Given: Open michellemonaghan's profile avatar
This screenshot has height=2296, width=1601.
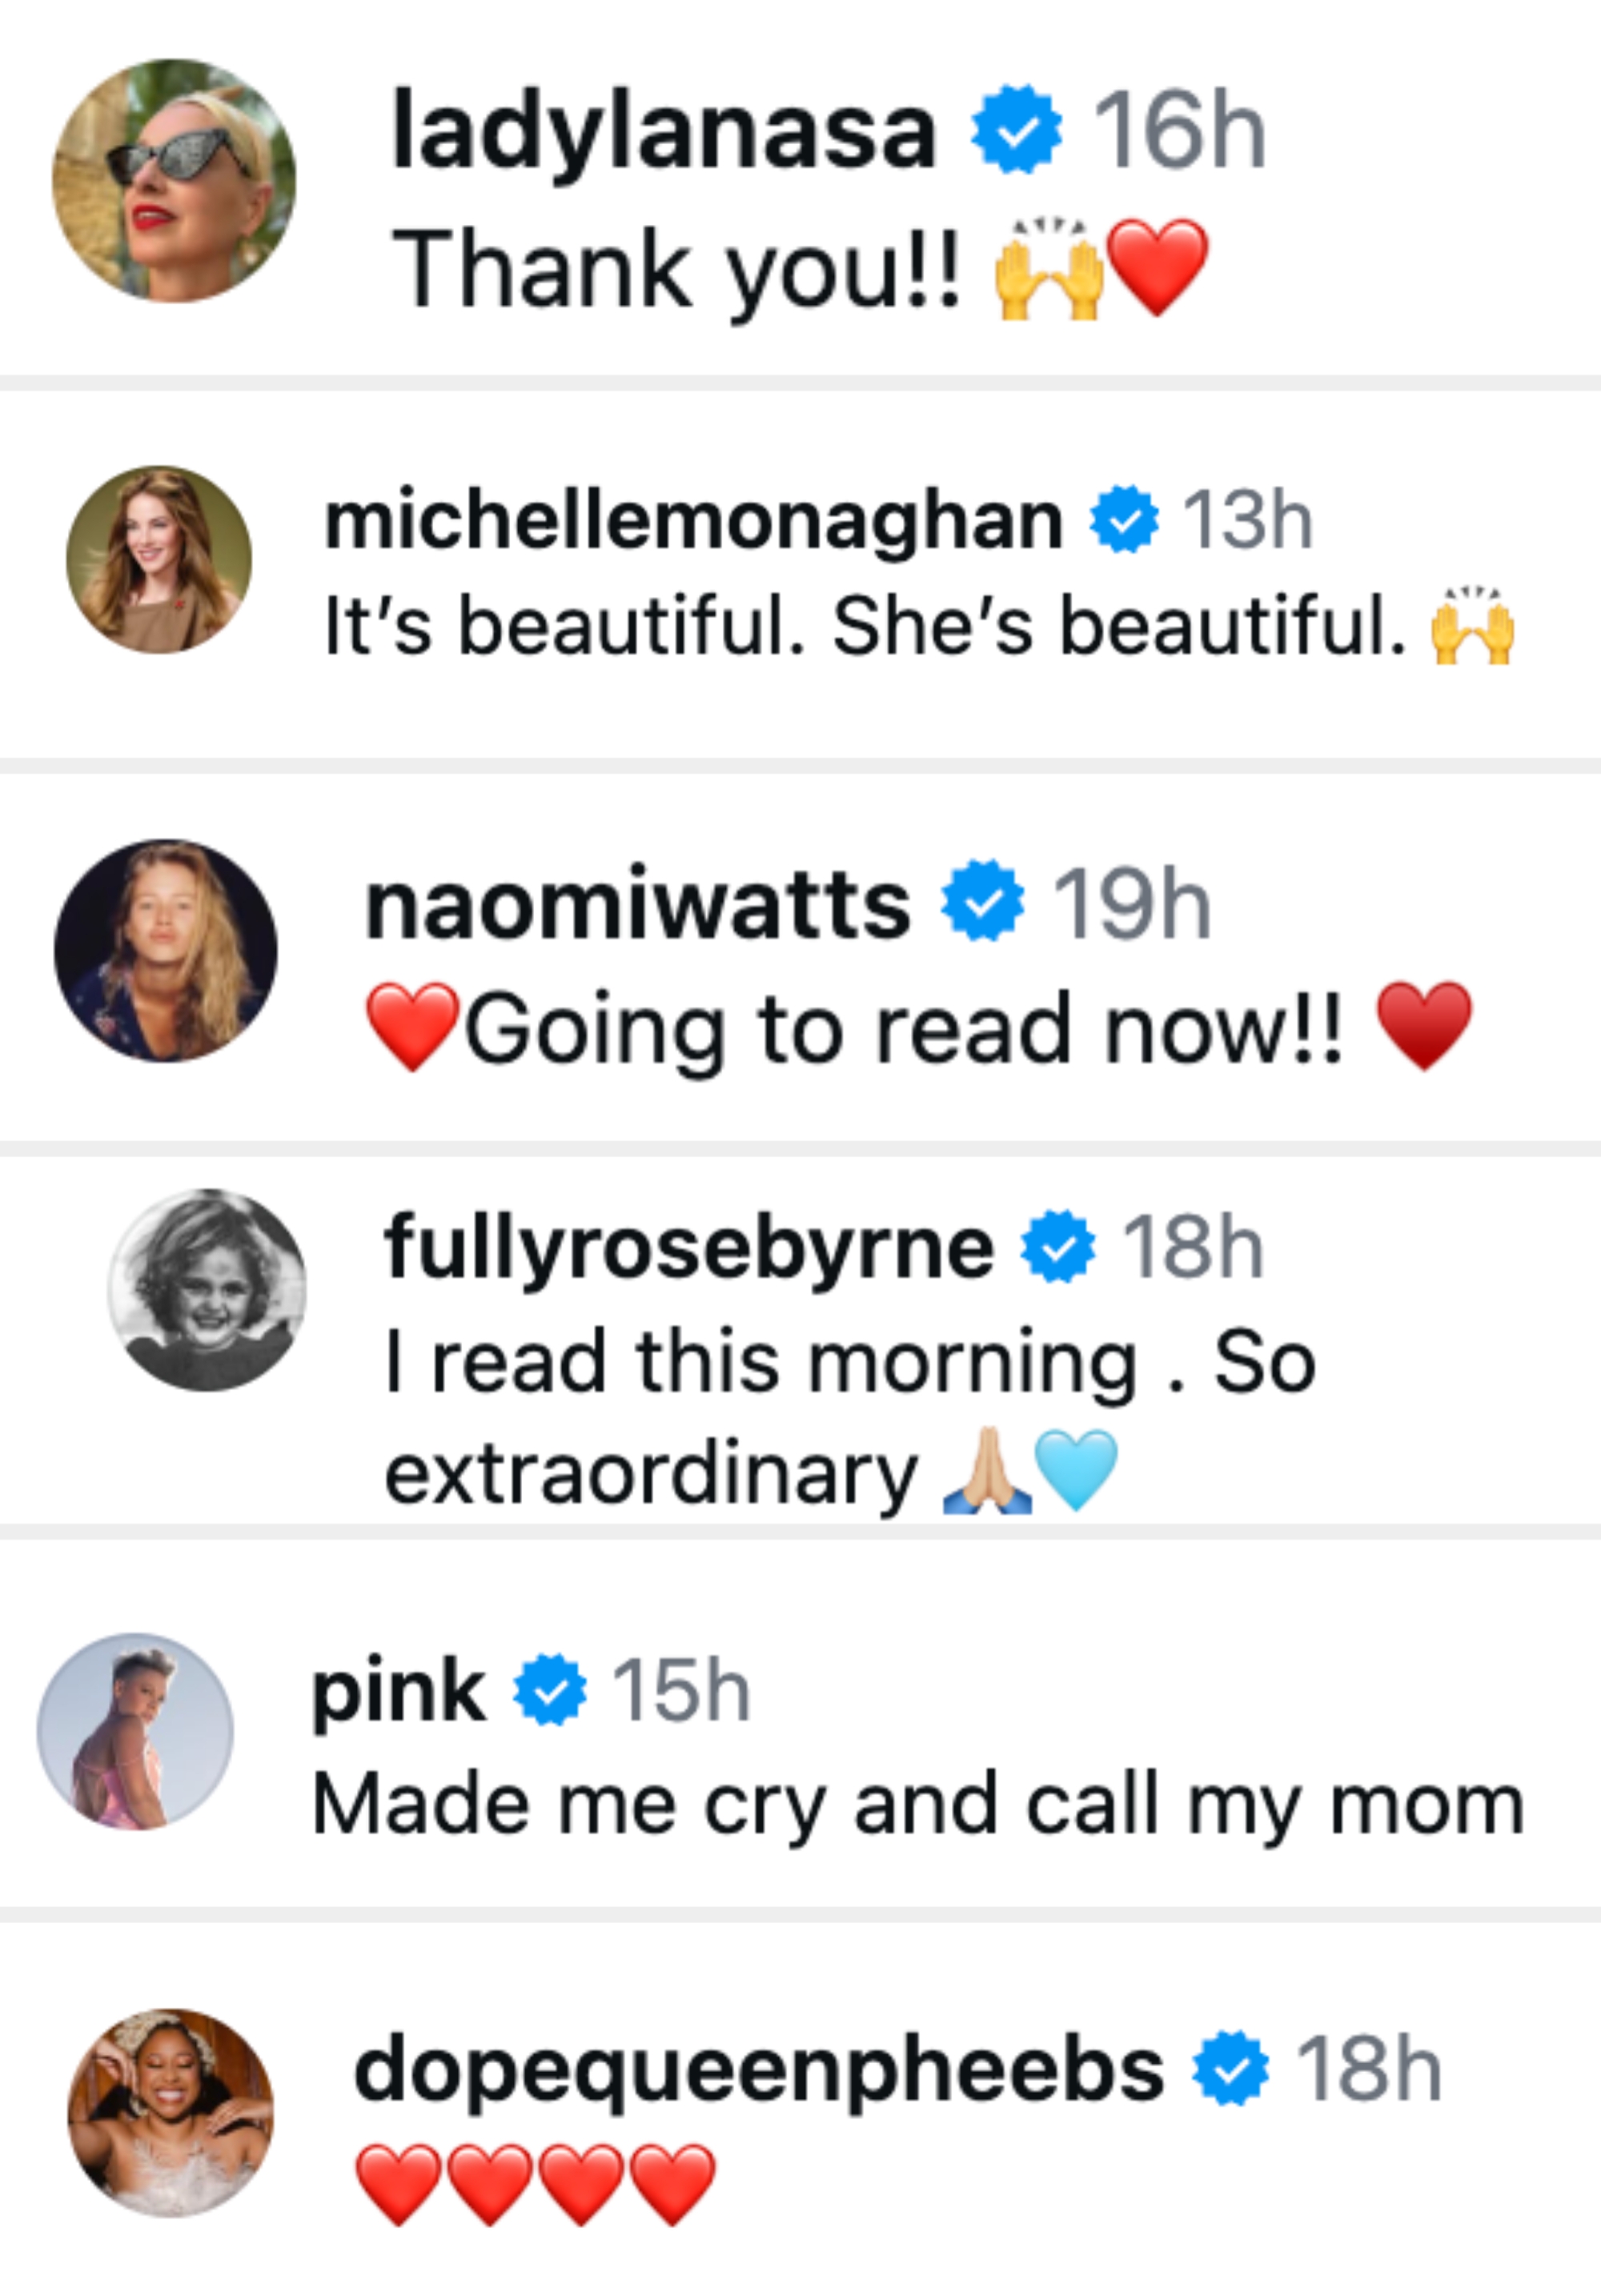Looking at the screenshot, I should [x=159, y=559].
